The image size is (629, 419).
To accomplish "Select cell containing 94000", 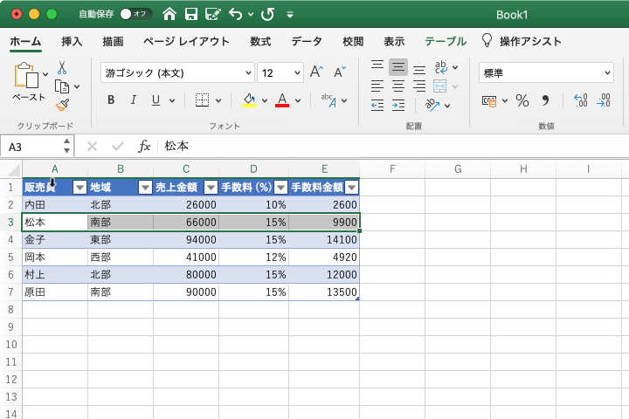I will point(186,240).
